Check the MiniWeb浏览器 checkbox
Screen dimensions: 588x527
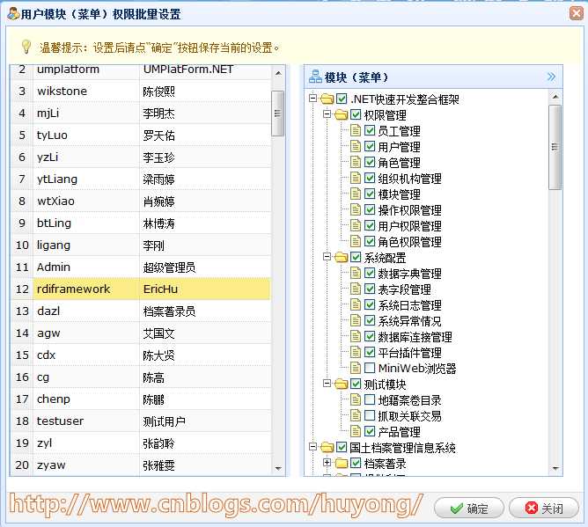coord(370,368)
